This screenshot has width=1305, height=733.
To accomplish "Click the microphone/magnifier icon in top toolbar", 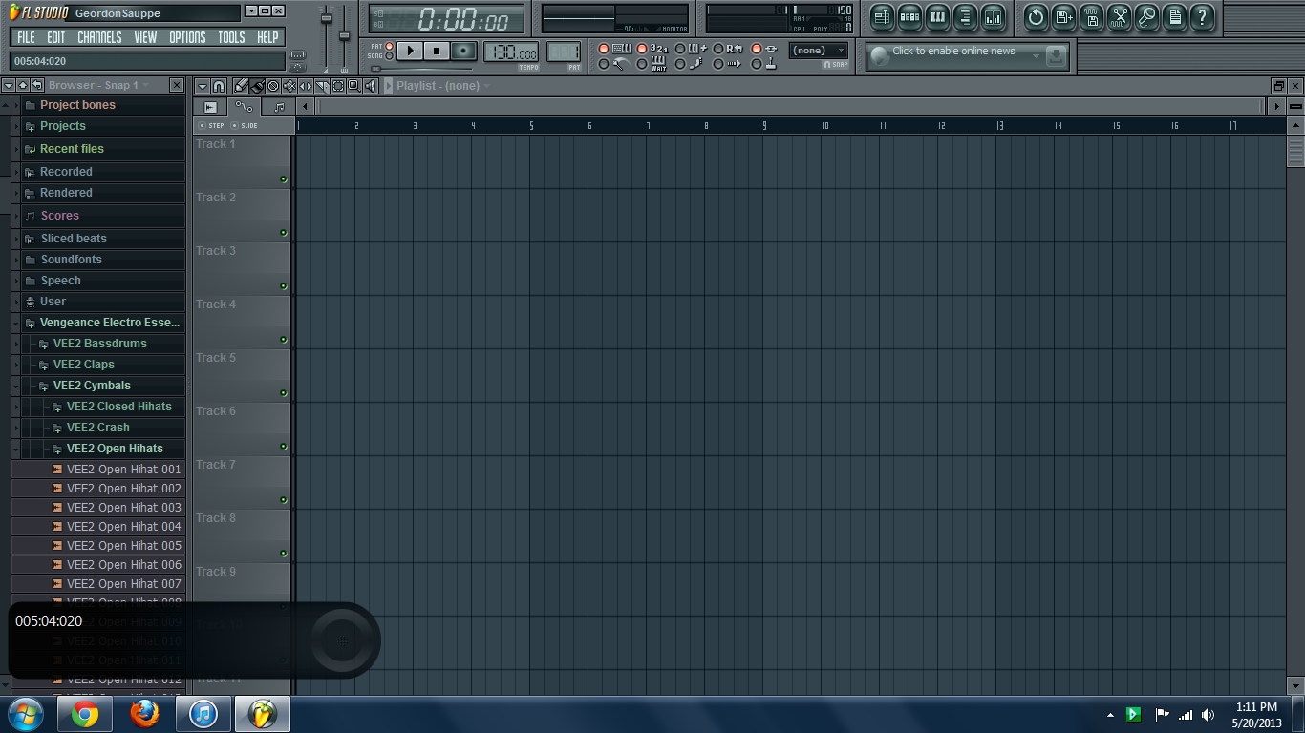I will coord(1146,16).
